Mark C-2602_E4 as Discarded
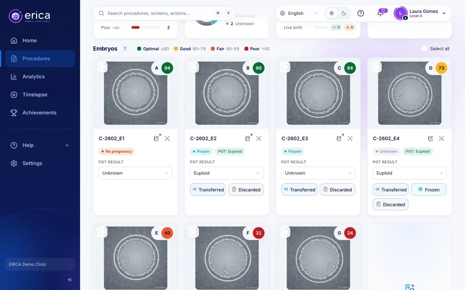Viewport: 465px width, 290px height. [390, 205]
